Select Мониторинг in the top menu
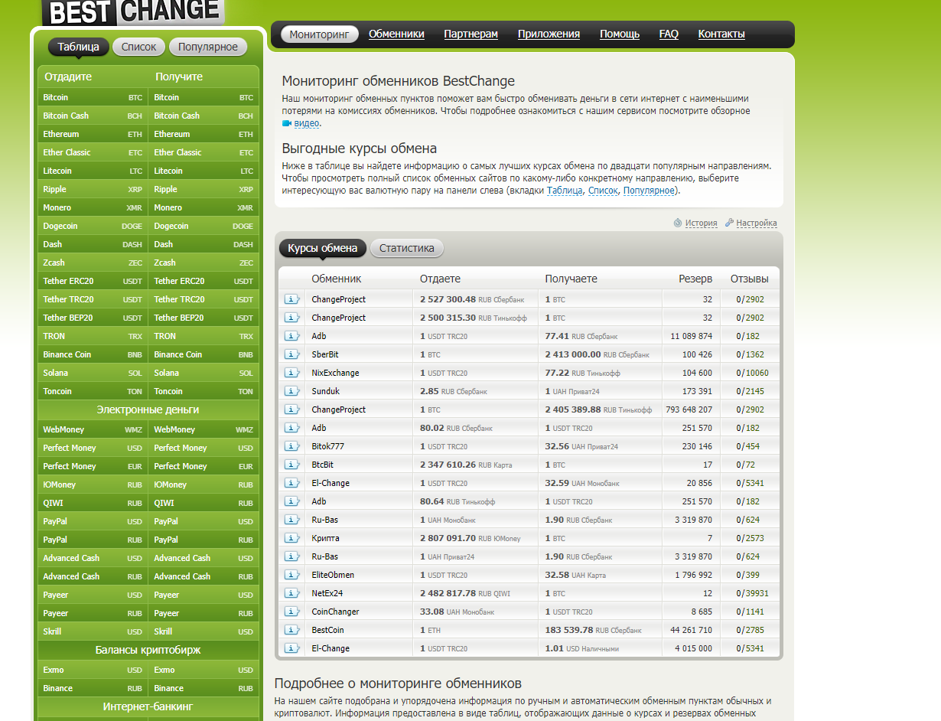This screenshot has height=721, width=941. (x=320, y=34)
